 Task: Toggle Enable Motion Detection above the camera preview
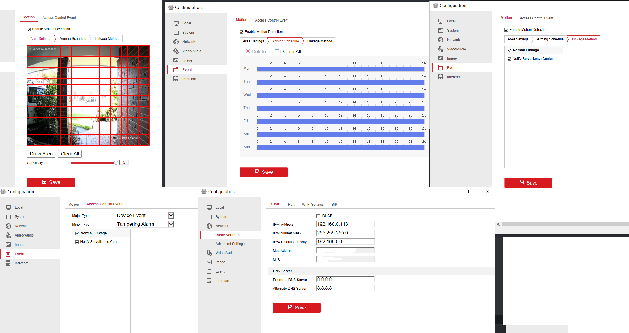[x=29, y=29]
